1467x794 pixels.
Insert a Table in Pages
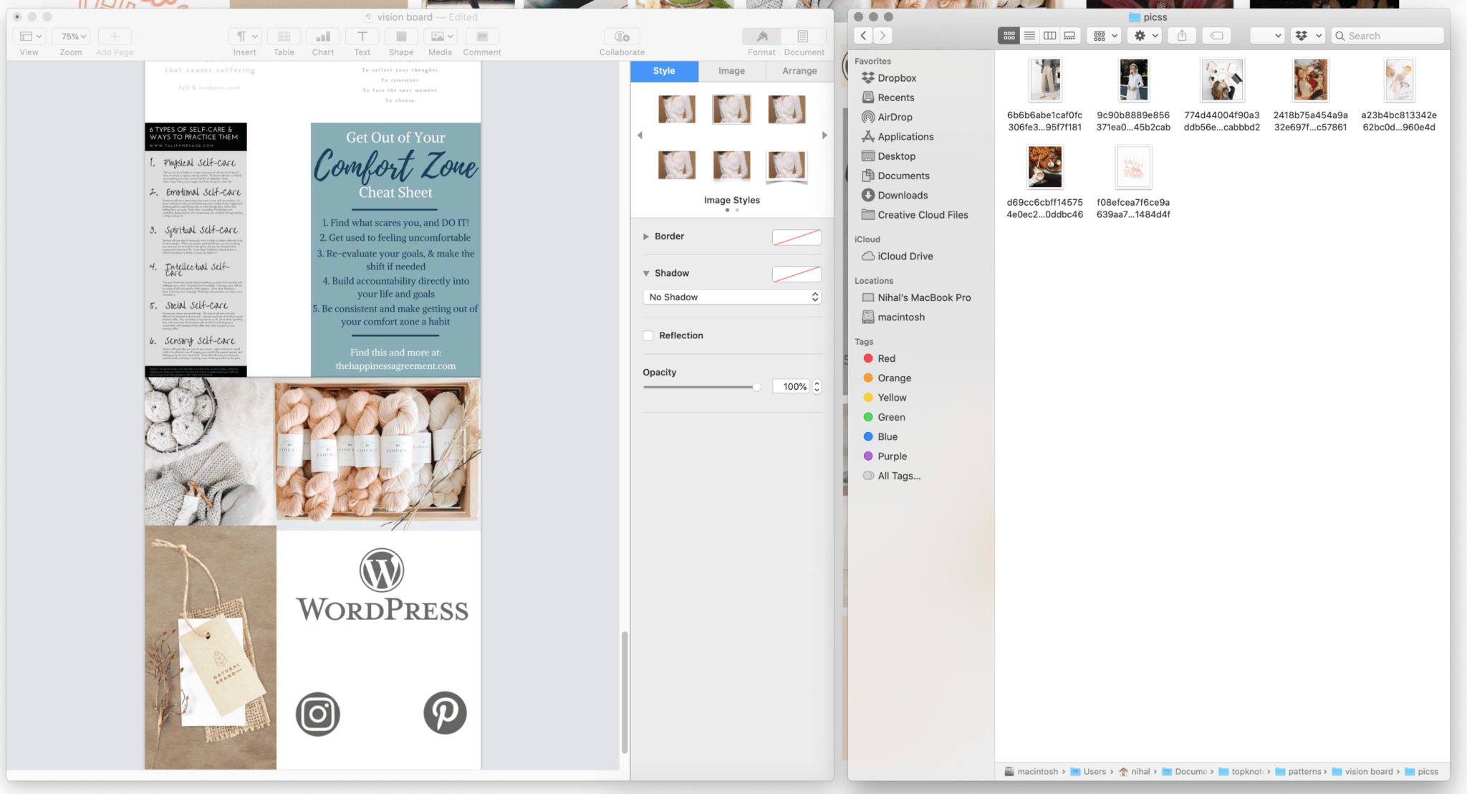pos(284,36)
